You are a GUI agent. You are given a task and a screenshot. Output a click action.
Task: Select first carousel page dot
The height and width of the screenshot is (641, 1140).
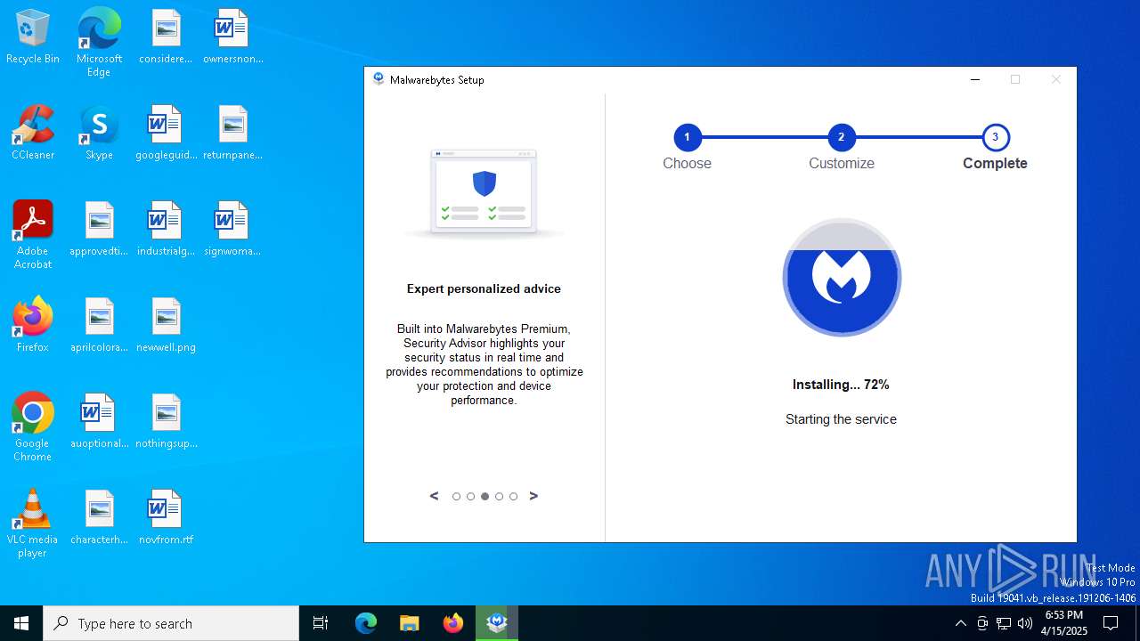pyautogui.click(x=456, y=497)
